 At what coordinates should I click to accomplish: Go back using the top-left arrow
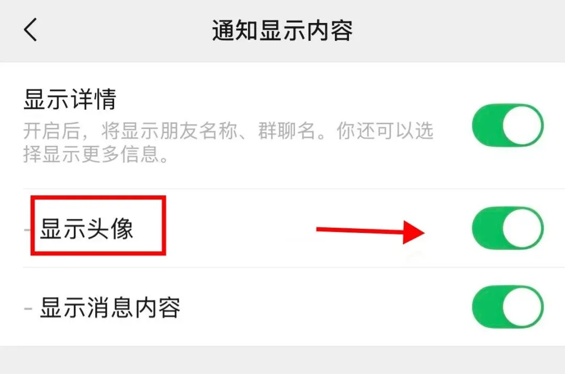pos(31,30)
